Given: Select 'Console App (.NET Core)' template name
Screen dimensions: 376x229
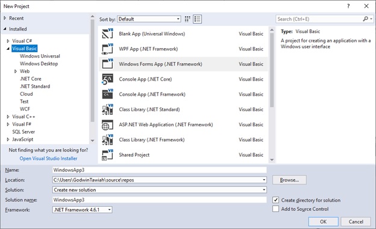Looking at the screenshot, I should coord(145,79).
